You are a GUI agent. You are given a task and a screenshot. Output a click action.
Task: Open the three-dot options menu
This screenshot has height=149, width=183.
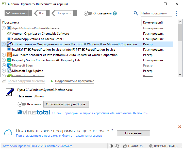pos(176,13)
